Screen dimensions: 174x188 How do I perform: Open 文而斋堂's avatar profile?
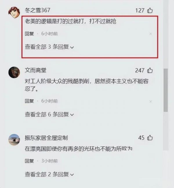point(14,72)
